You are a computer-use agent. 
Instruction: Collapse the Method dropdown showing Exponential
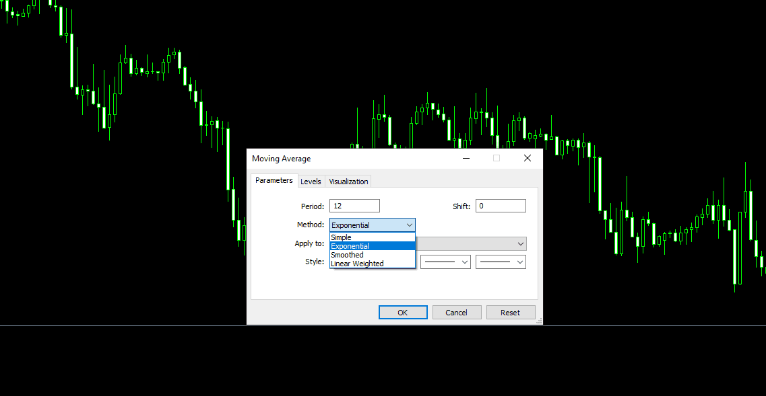click(373, 225)
